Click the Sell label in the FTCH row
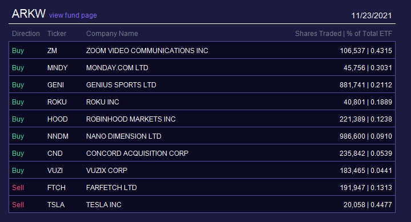411x222 pixels. (18, 188)
